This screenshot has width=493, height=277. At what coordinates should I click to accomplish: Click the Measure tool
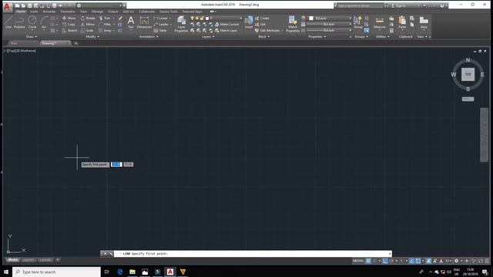click(x=379, y=22)
